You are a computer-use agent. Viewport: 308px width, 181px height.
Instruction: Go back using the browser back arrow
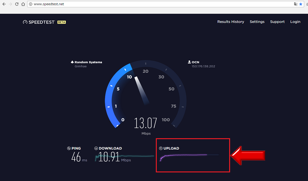point(4,4)
